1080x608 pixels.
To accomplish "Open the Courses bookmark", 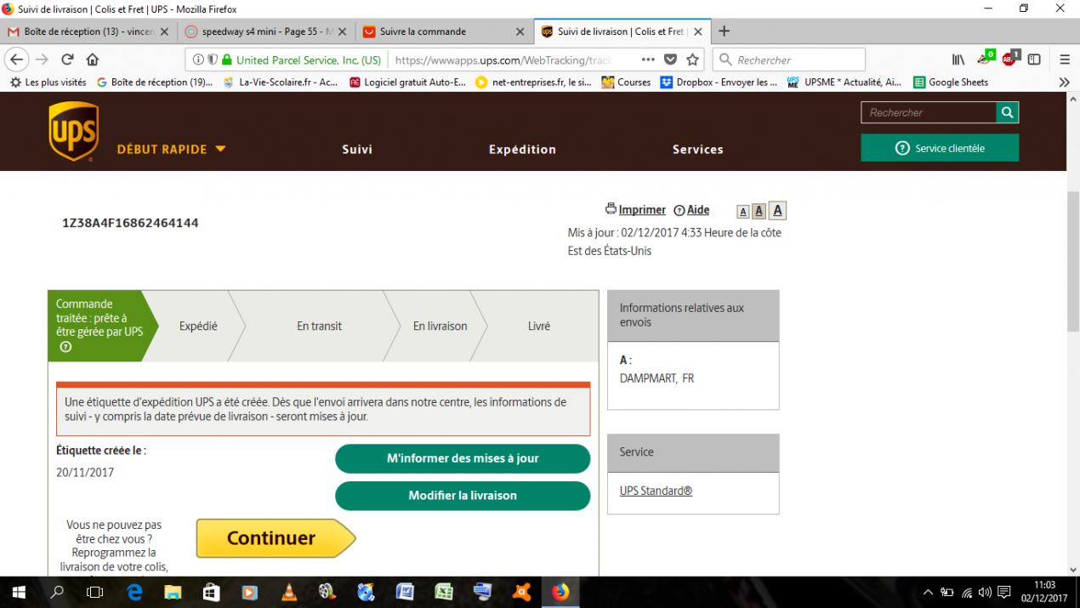I will click(626, 82).
